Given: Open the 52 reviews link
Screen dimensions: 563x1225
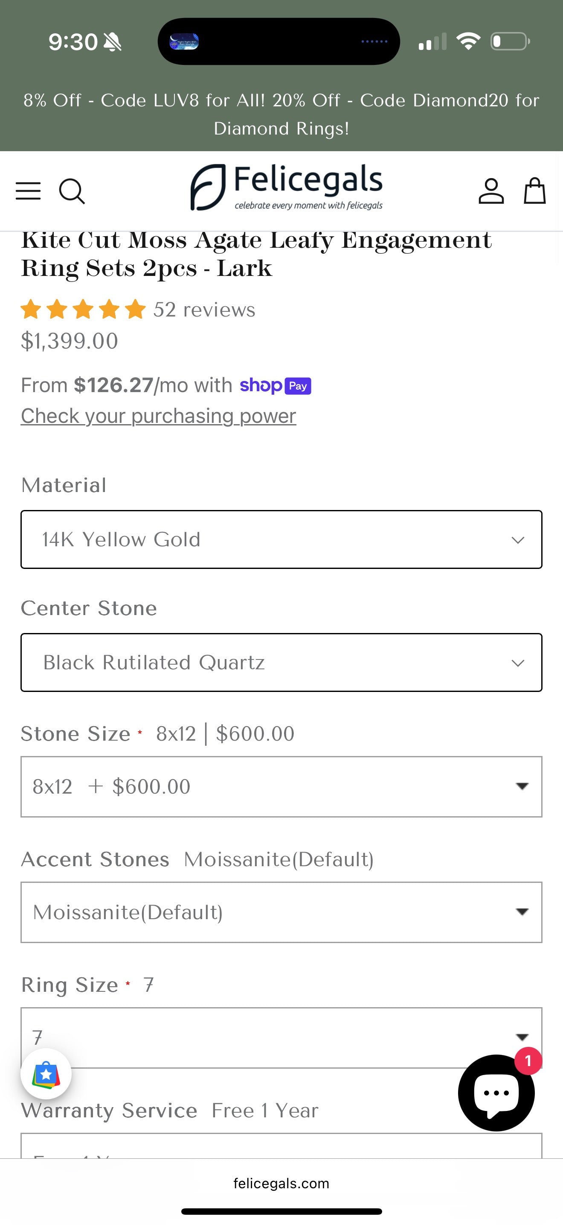Looking at the screenshot, I should (x=204, y=310).
